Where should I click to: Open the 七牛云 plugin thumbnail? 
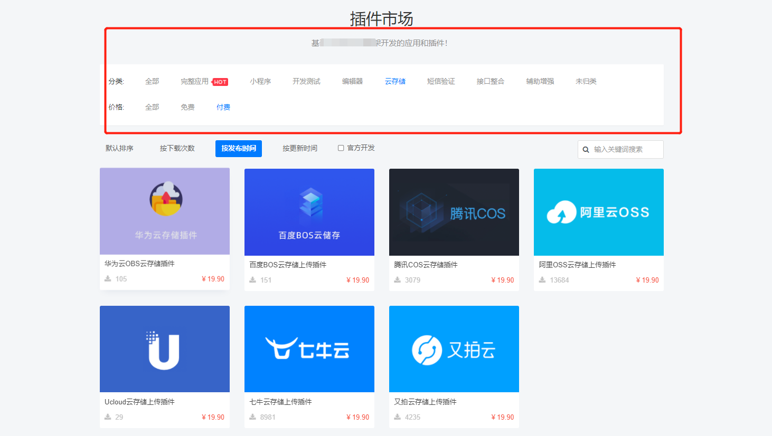click(x=309, y=349)
